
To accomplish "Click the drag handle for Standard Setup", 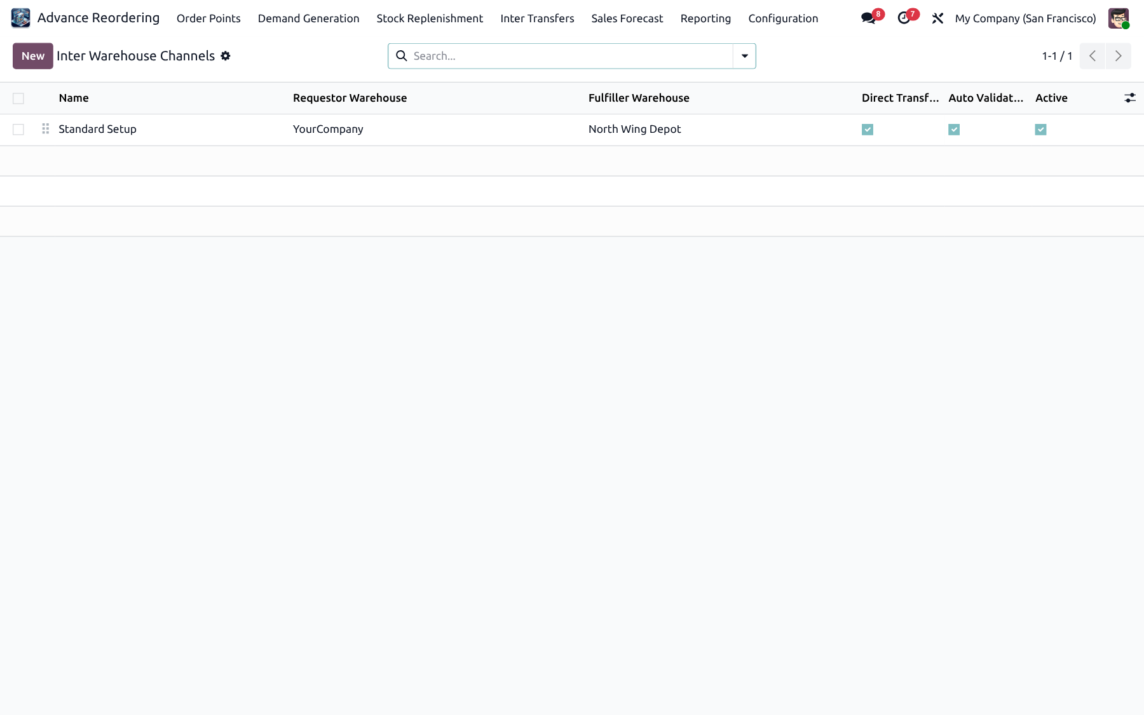I will coord(46,129).
